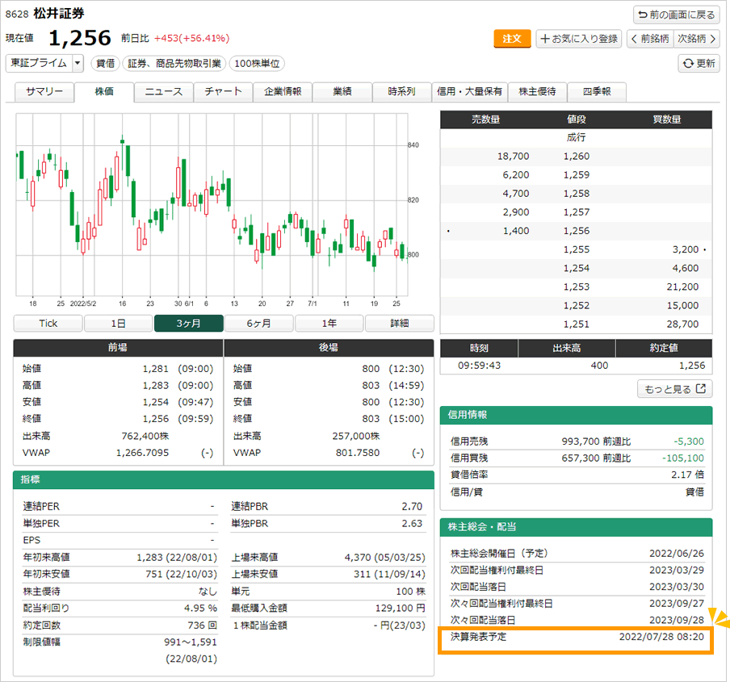Click the 配当利回り value 4.95 %

point(200,608)
